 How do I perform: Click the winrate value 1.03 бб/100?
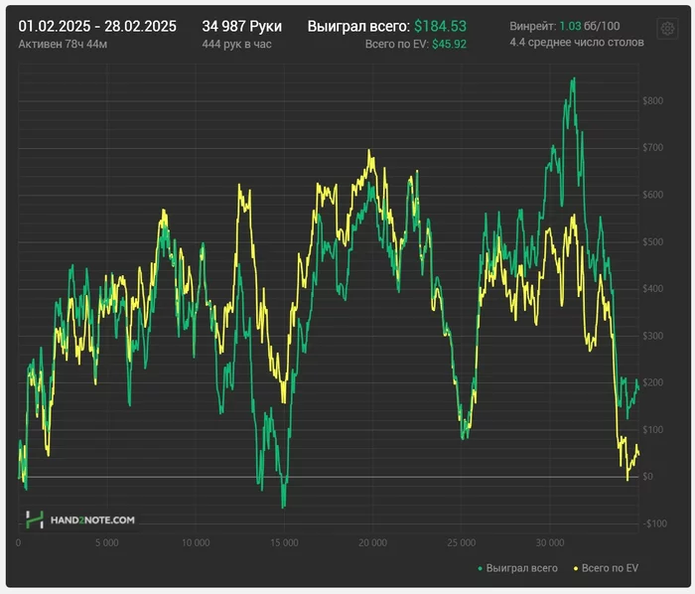click(590, 26)
